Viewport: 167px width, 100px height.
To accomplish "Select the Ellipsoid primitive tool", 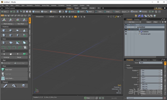I will 18,31.
